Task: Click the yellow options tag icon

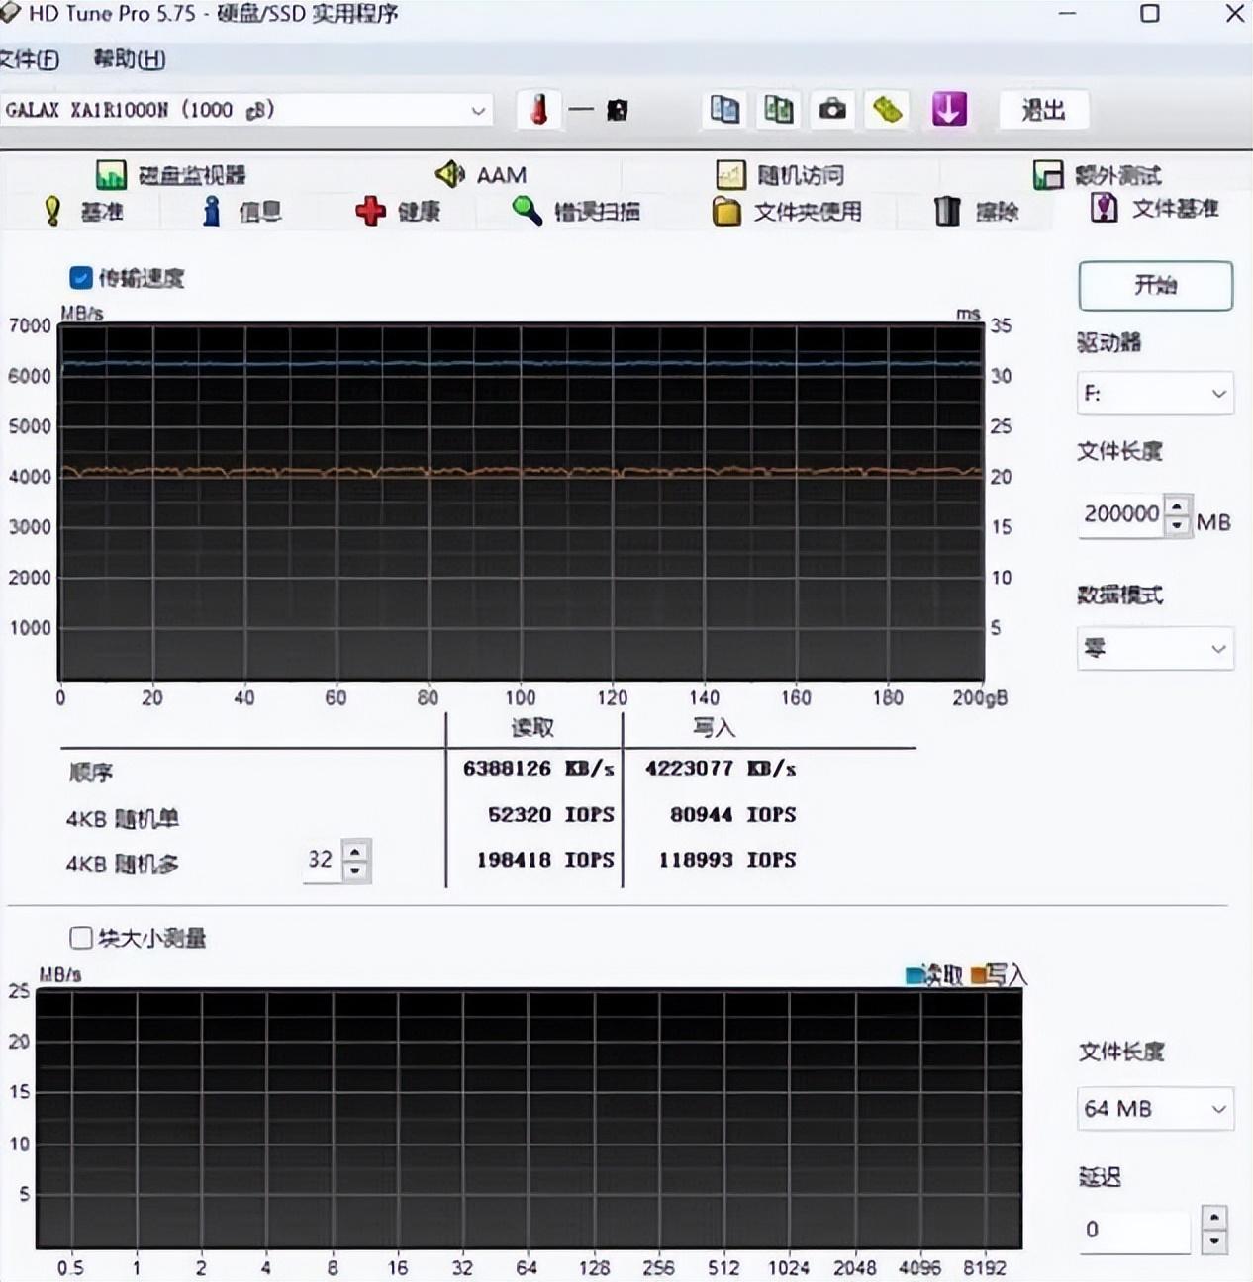Action: (888, 110)
